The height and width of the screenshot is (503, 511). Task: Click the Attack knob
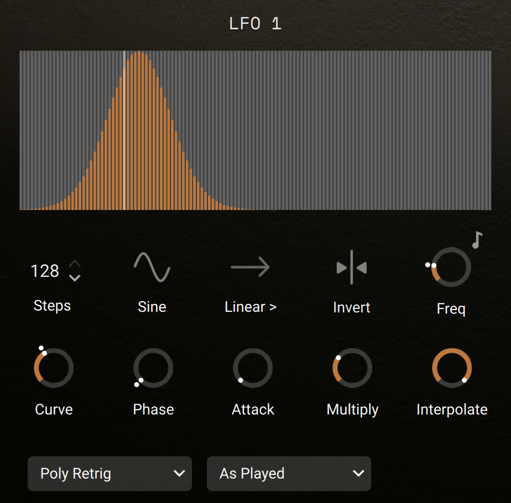tap(253, 368)
